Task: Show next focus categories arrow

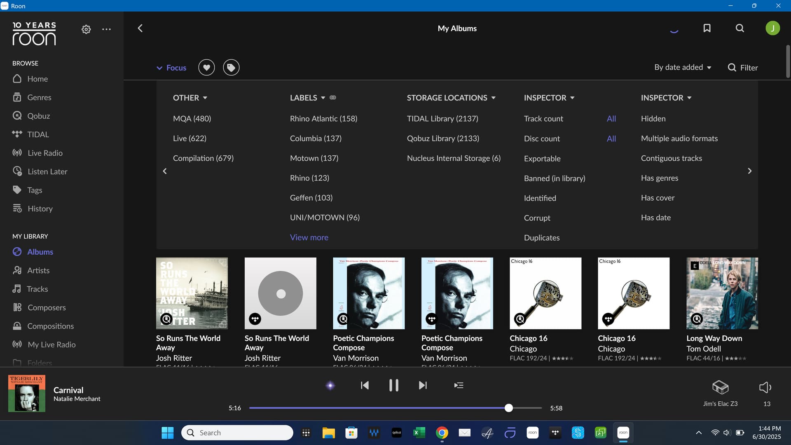Action: pos(749,171)
